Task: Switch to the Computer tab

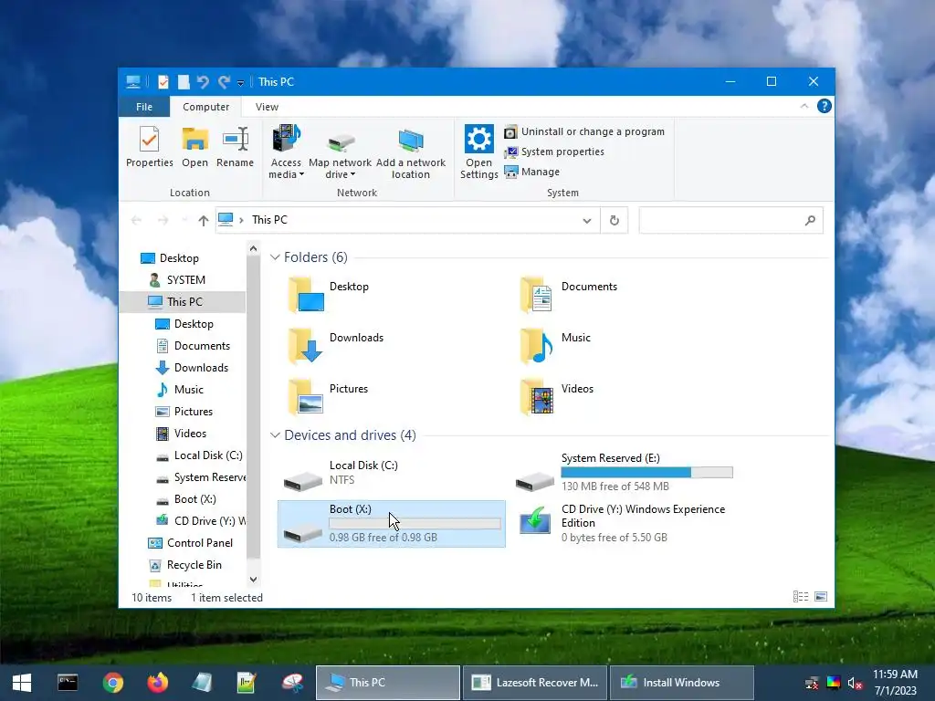Action: pos(205,107)
